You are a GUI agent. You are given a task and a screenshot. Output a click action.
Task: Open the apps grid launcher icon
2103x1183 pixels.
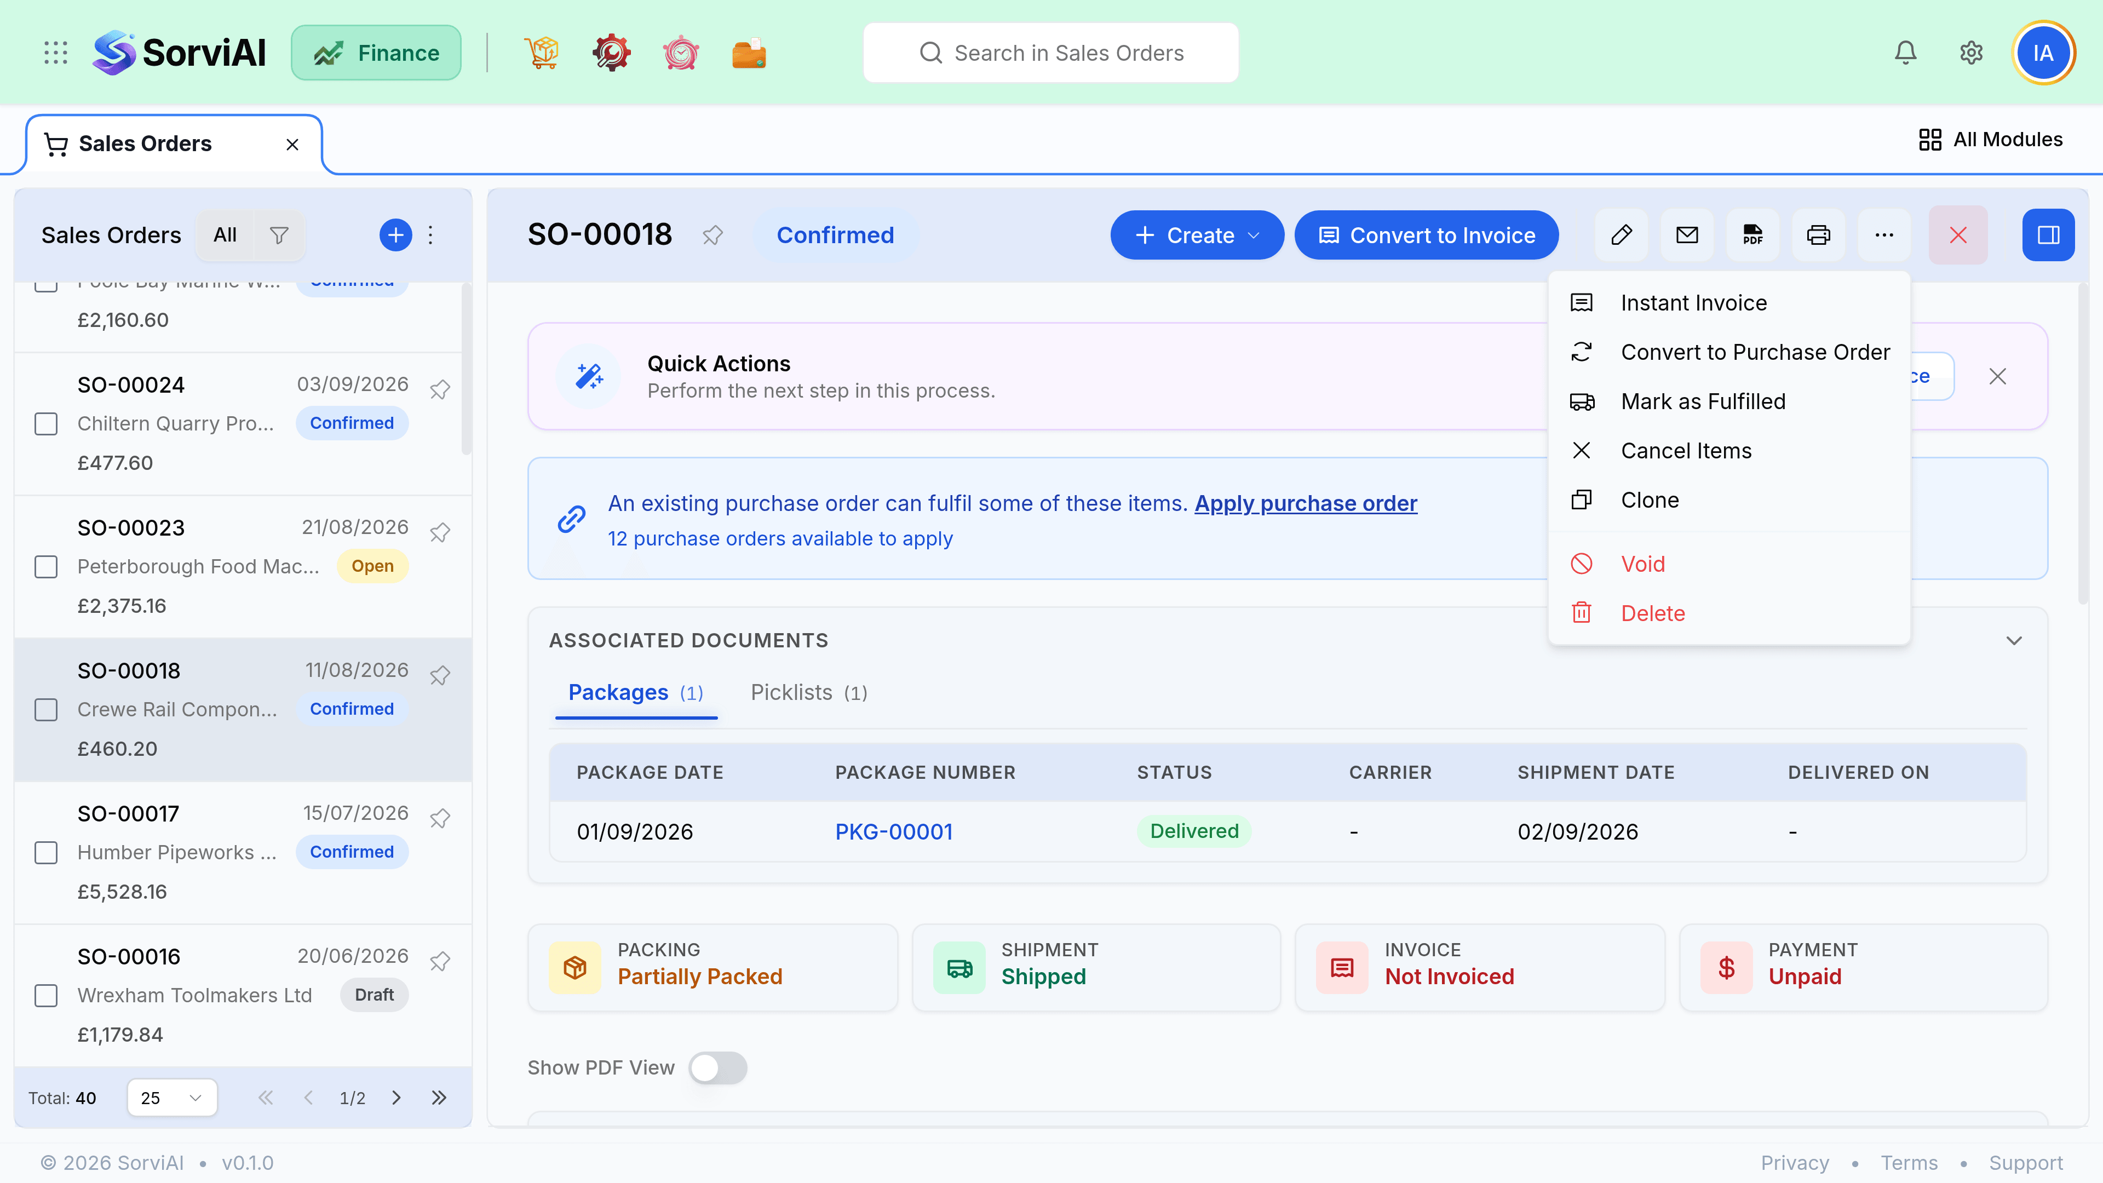(x=55, y=53)
